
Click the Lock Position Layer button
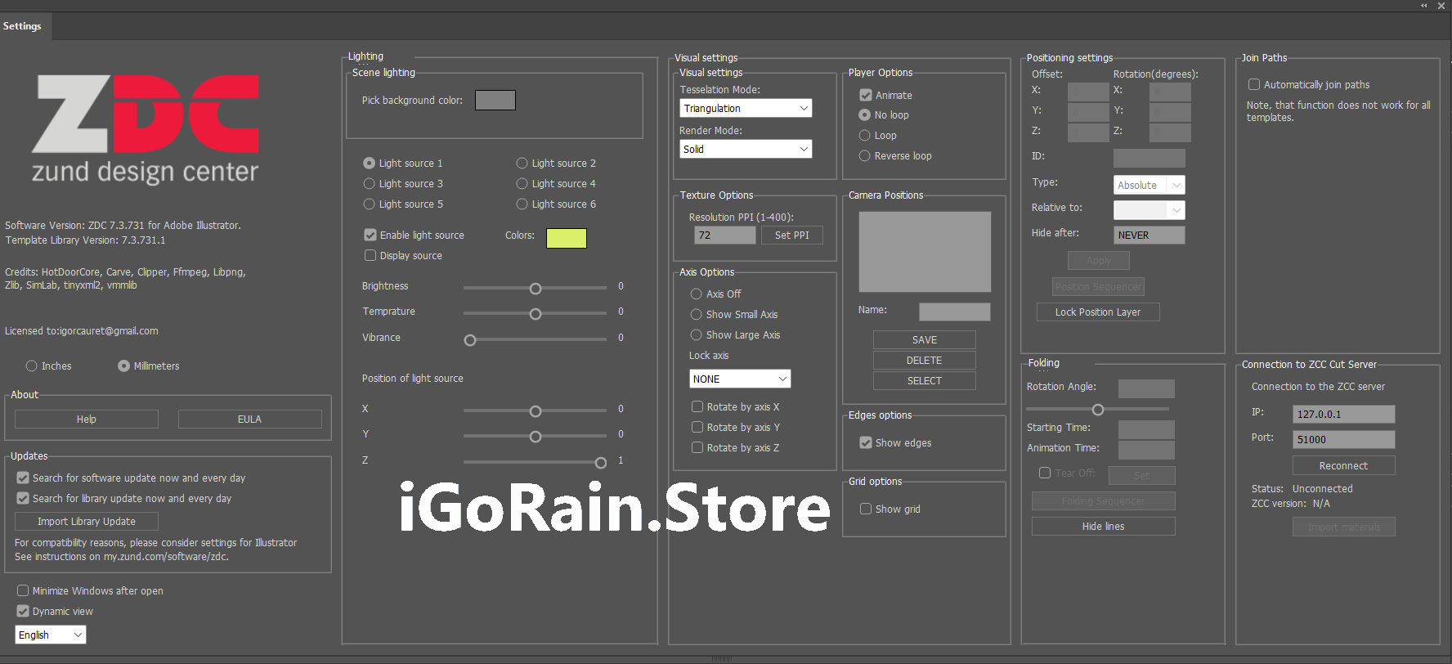coord(1097,312)
